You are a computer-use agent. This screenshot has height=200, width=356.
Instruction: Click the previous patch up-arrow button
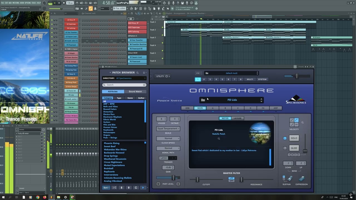coord(129,187)
